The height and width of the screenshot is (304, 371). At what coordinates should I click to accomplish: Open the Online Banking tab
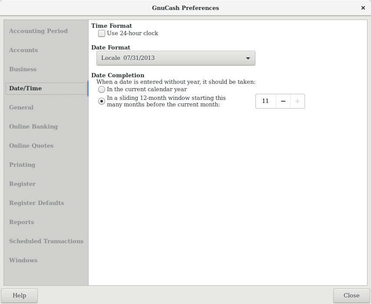click(33, 126)
